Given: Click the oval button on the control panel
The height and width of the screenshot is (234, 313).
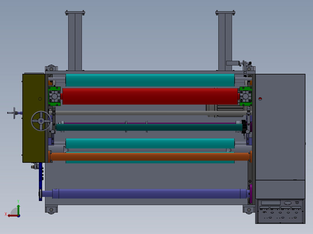Looking at the screenshot, I should point(288,203).
